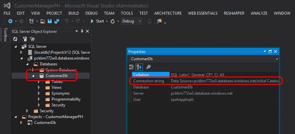Open the New Project dropdown arrow
The width and height of the screenshot is (295, 134).
point(37,21)
